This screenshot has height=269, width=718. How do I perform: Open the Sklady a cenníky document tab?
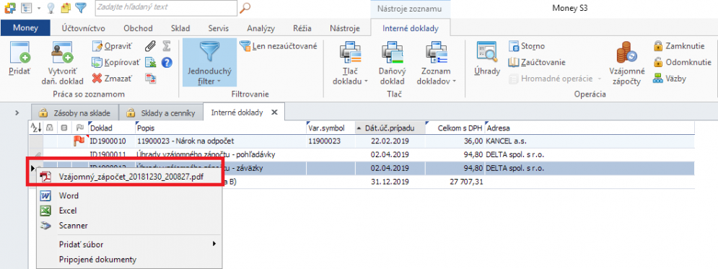(161, 113)
